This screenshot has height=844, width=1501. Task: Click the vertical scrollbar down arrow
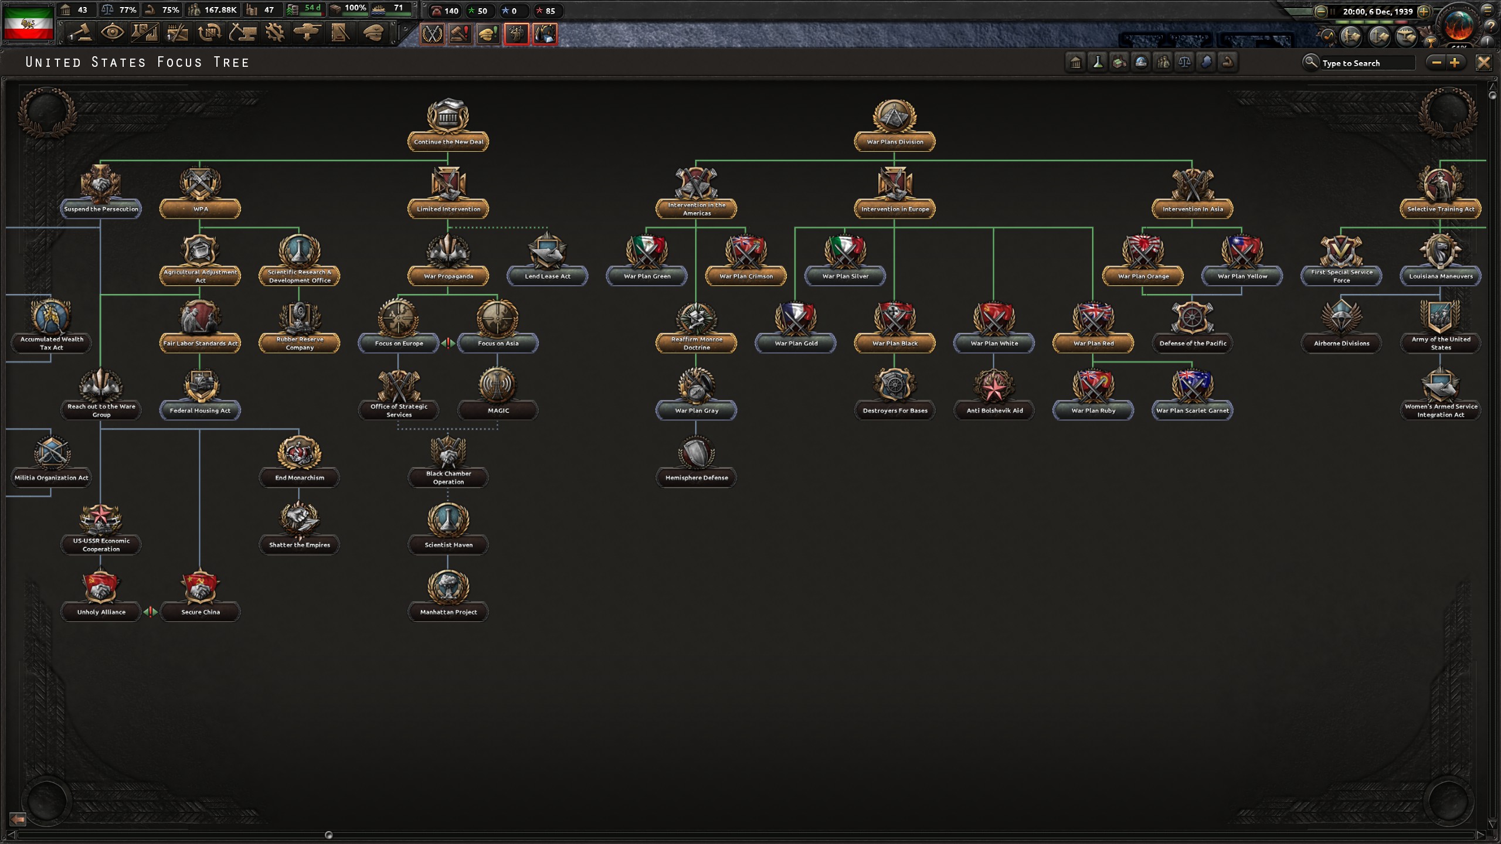[1492, 824]
